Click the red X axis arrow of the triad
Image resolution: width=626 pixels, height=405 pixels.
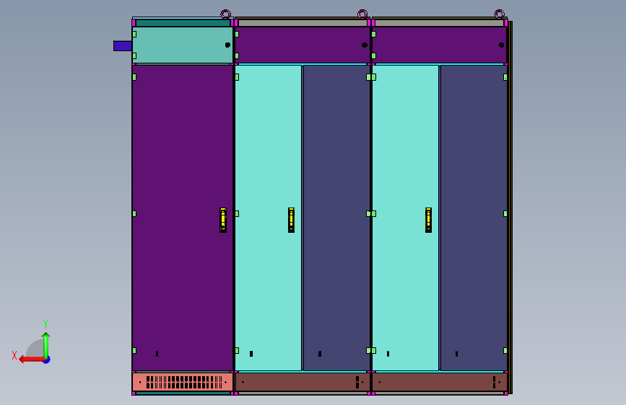coord(32,360)
